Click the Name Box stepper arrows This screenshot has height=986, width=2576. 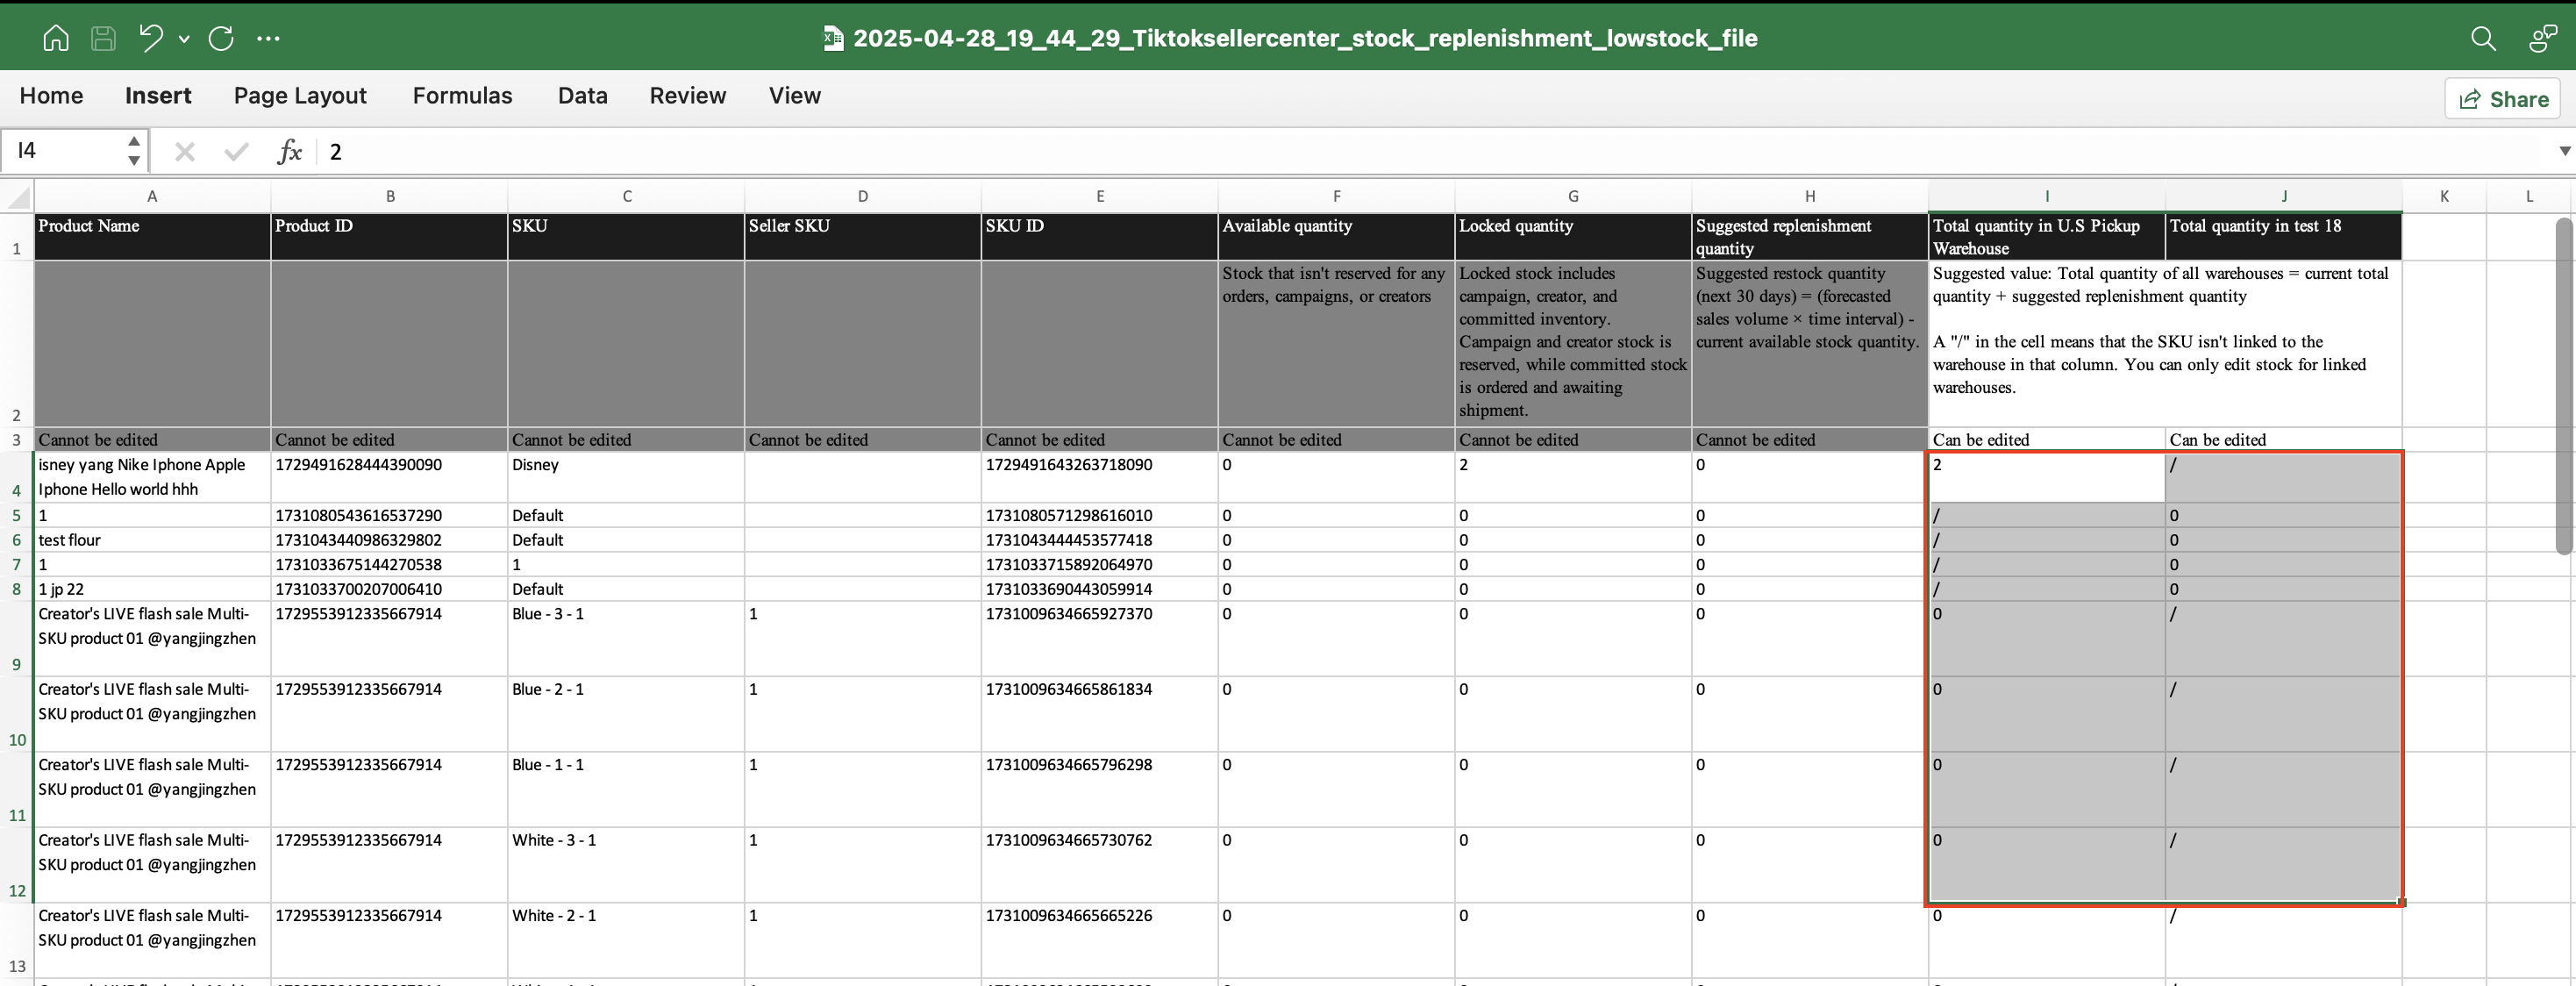(134, 151)
